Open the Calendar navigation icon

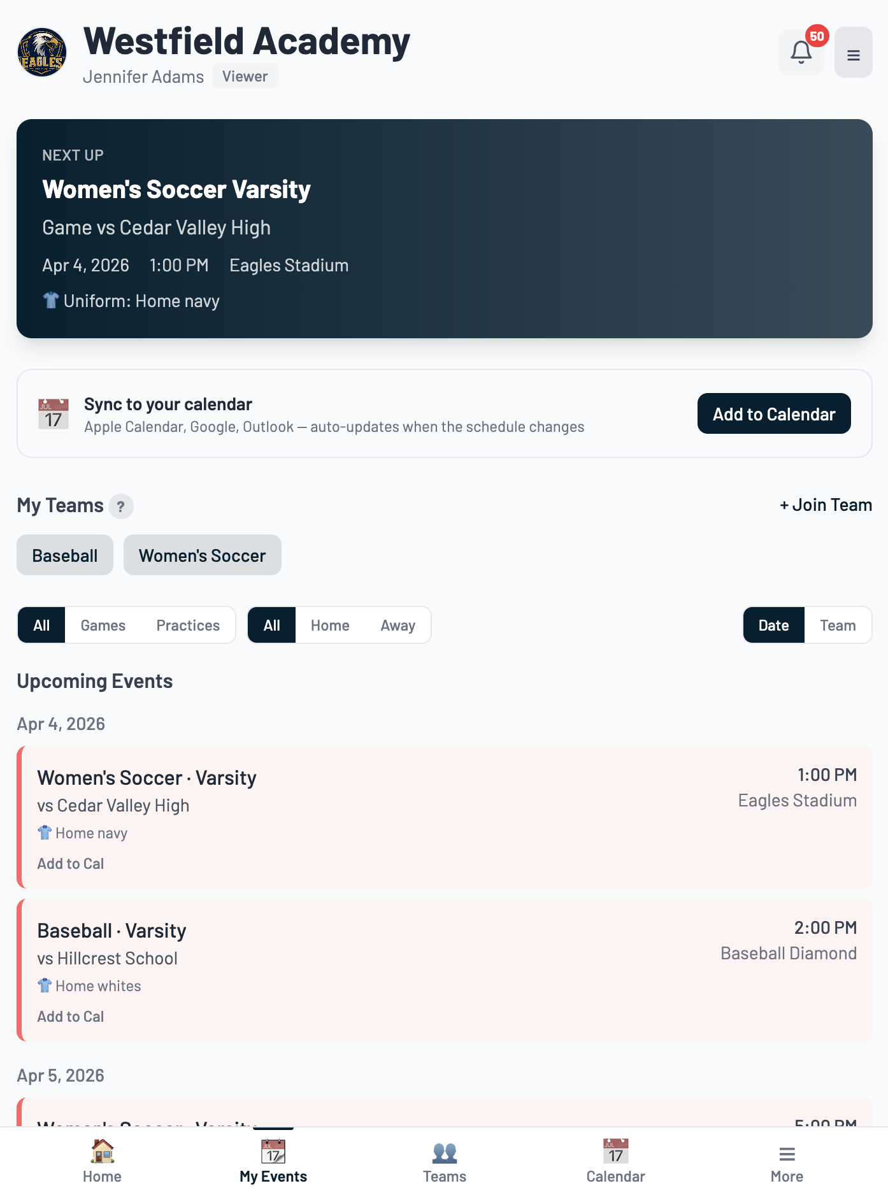click(615, 1159)
